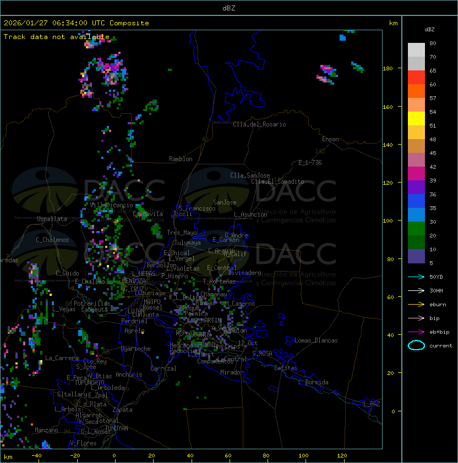
Task: Click the 'SanJose' map label
Action: click(225, 202)
